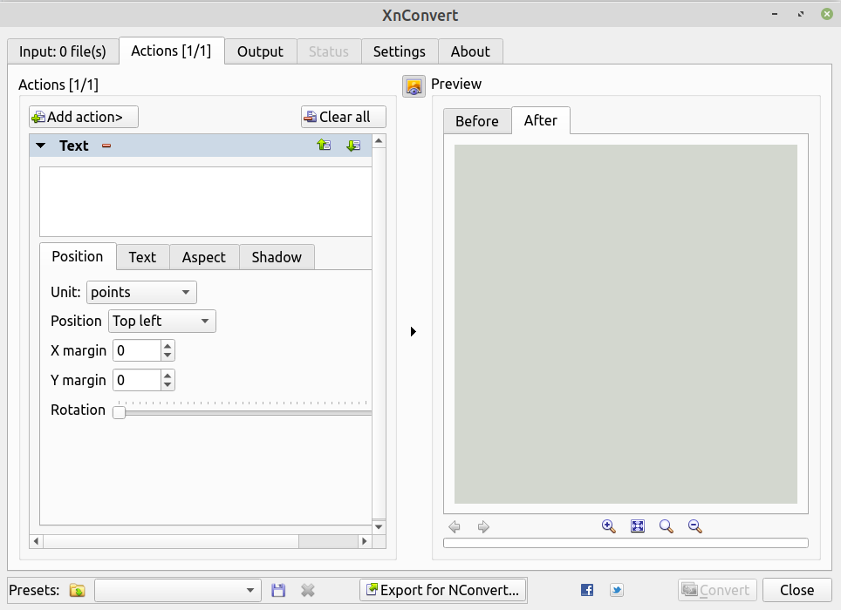Focus the Y margin number field
The image size is (841, 610).
(137, 380)
